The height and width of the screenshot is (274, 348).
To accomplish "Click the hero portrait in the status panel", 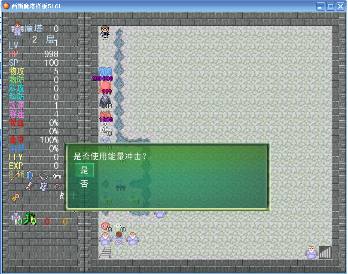I will [x=18, y=29].
